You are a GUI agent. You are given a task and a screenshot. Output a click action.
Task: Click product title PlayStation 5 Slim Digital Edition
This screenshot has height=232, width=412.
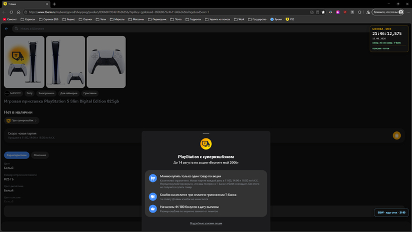(x=61, y=101)
